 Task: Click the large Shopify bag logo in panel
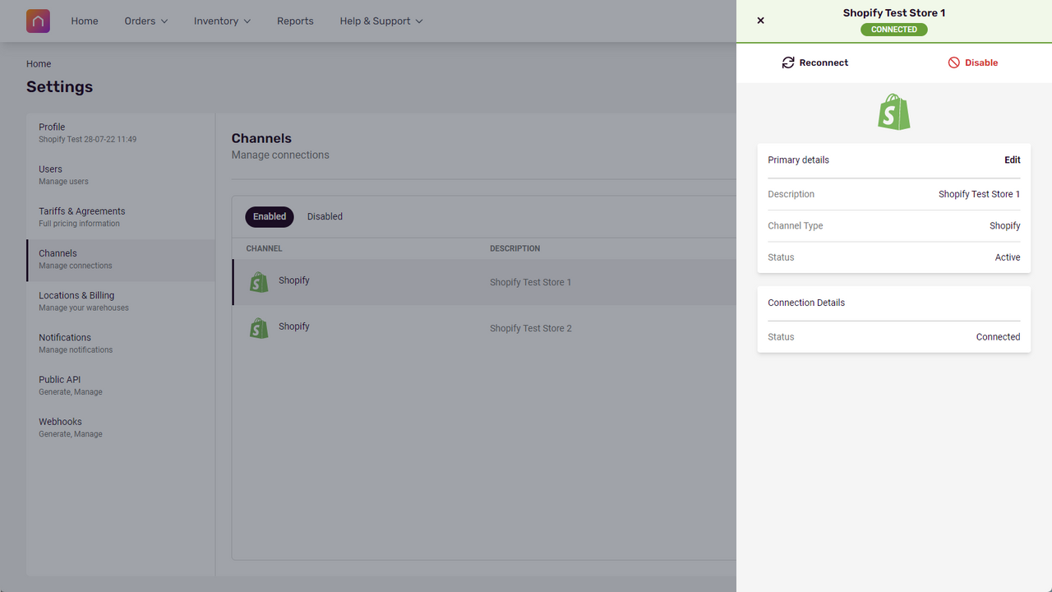coord(894,112)
